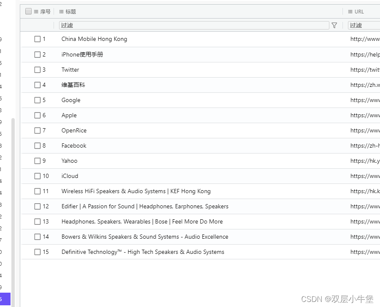Screen dimensions: 380x307
Task: Click the URL cell in Facebook row
Action: (365, 145)
